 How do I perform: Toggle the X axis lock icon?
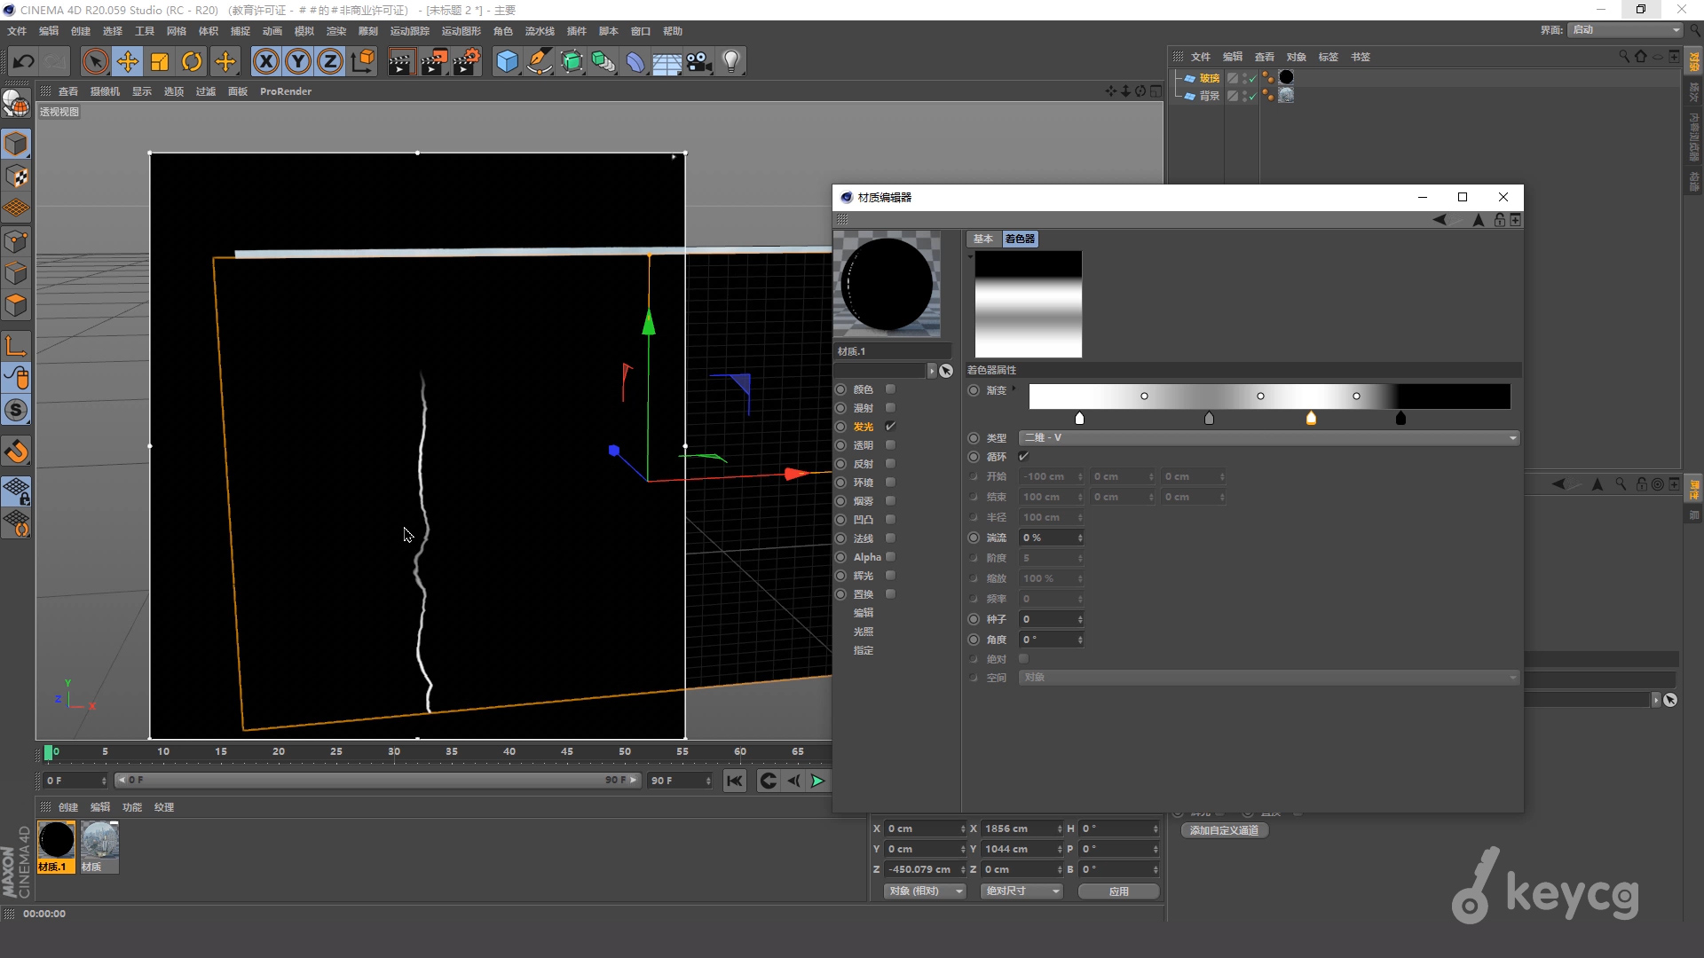coord(265,61)
